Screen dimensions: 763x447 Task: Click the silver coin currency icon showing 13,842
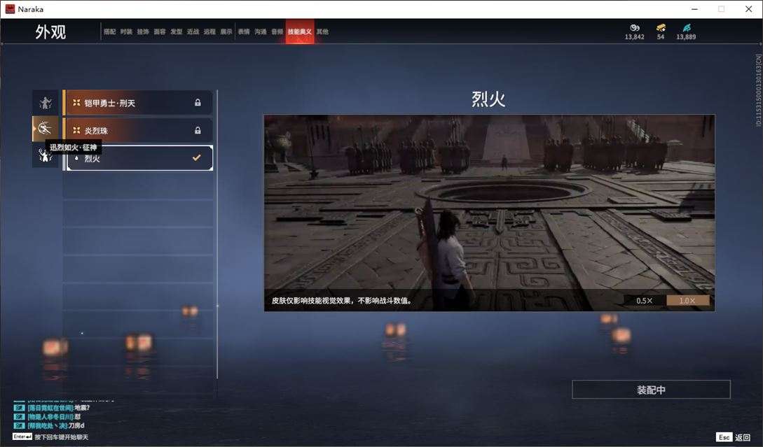635,28
